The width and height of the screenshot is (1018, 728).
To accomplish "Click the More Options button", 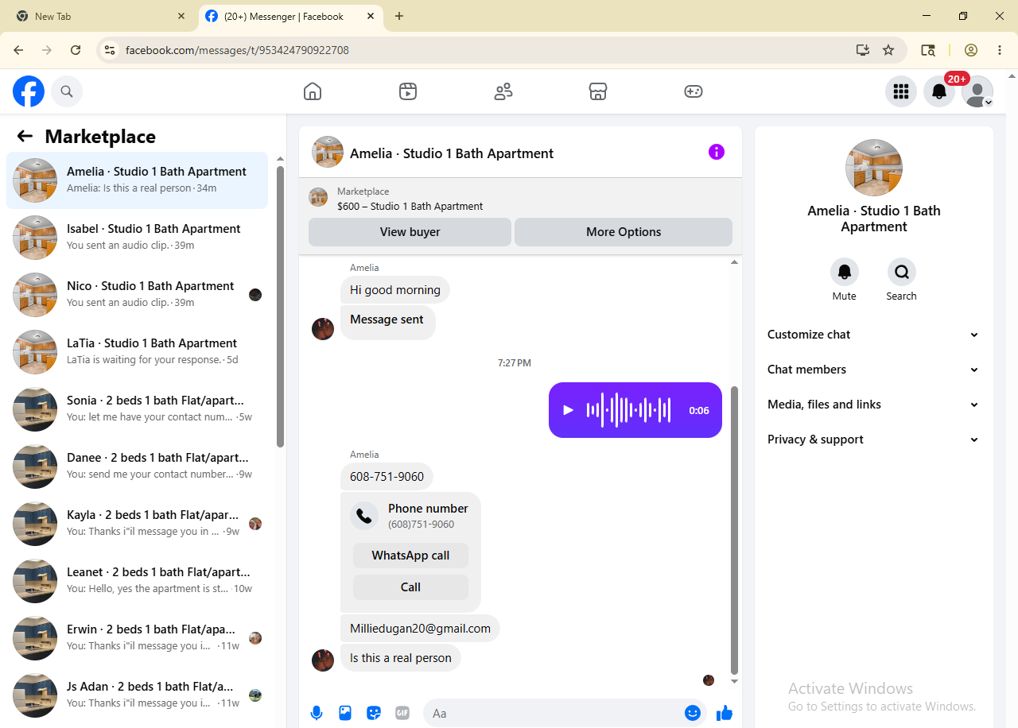I will (624, 232).
